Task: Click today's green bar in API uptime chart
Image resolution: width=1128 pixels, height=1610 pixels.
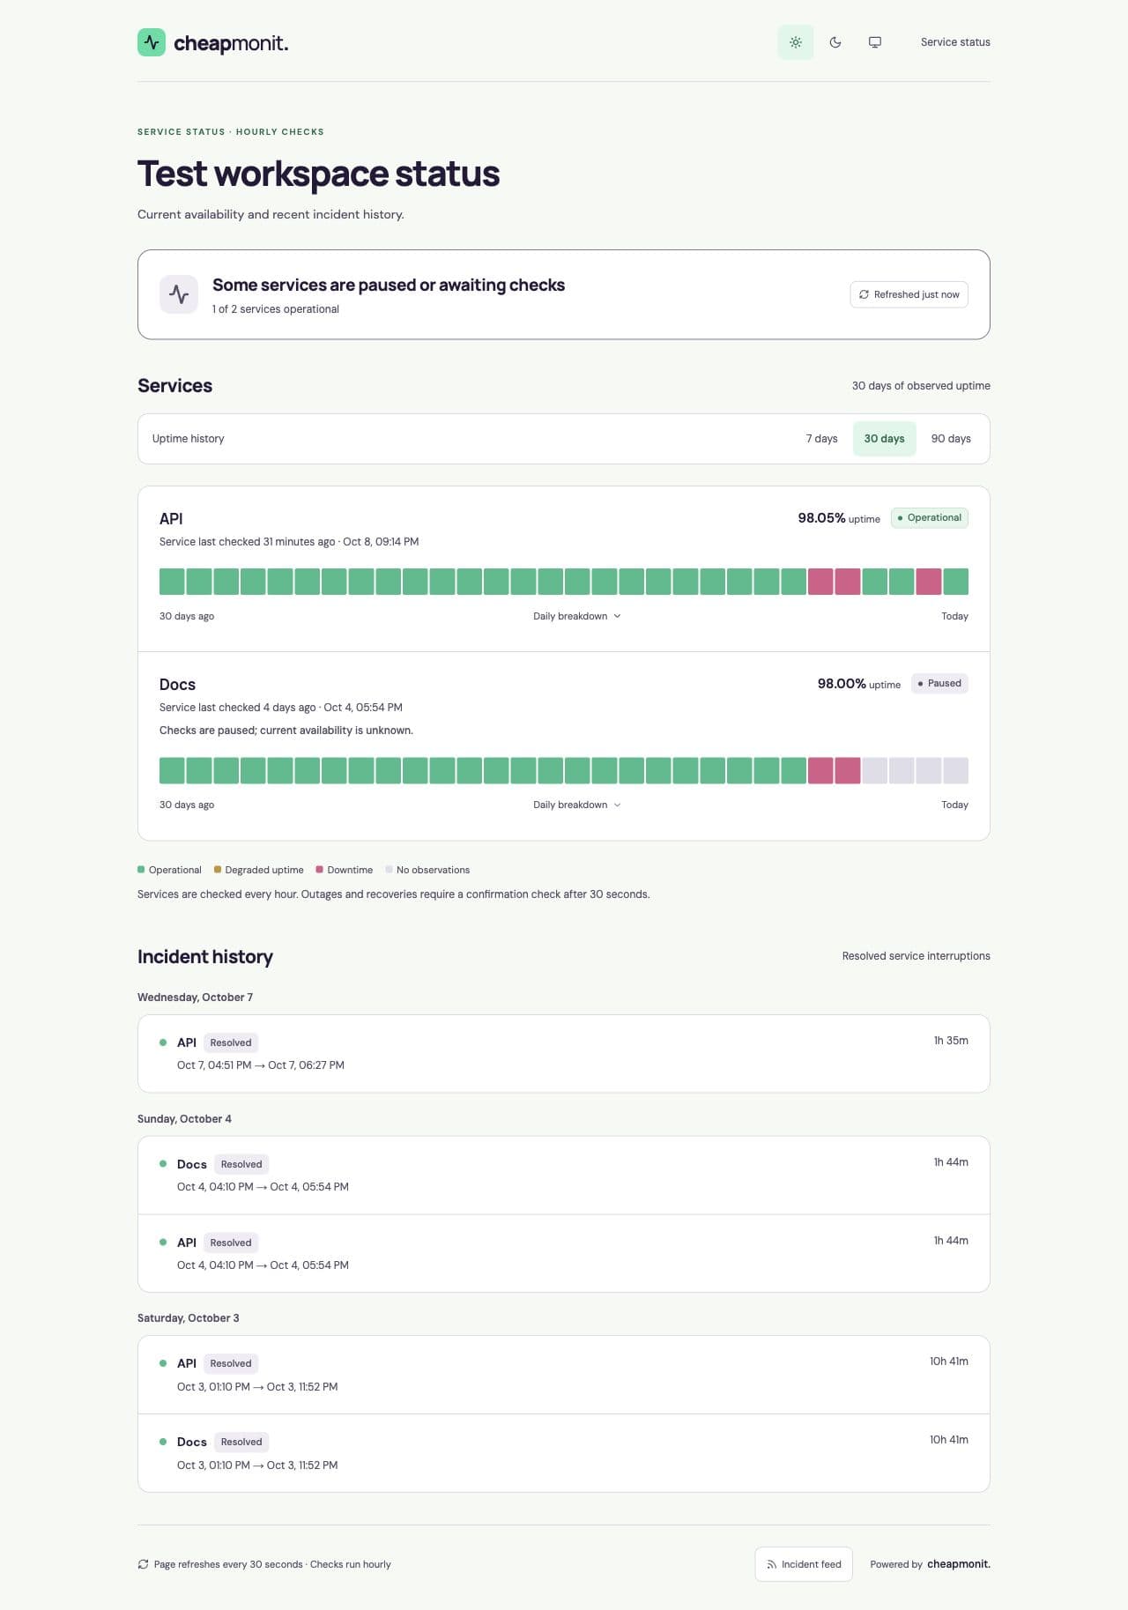Action: click(955, 582)
